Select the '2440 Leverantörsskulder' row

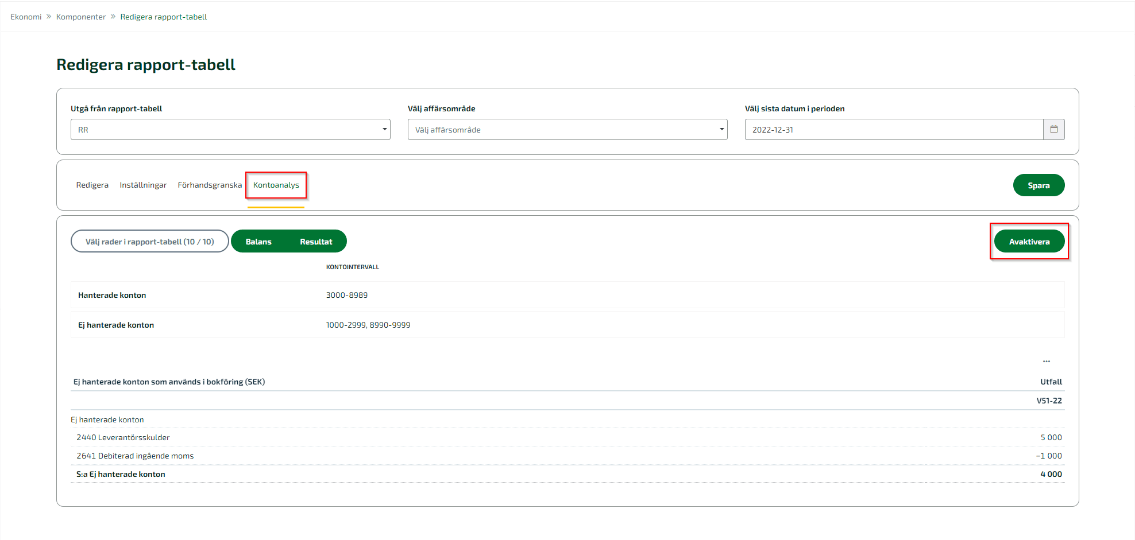click(567, 437)
